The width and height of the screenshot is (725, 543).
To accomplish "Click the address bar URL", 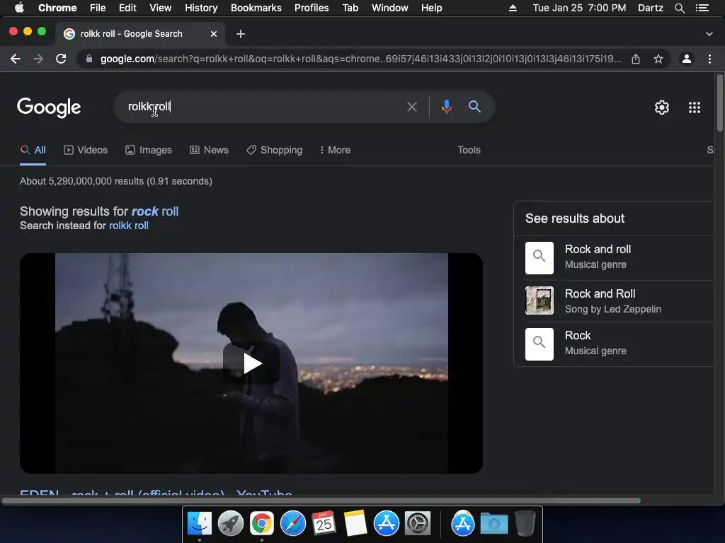I will pos(360,59).
